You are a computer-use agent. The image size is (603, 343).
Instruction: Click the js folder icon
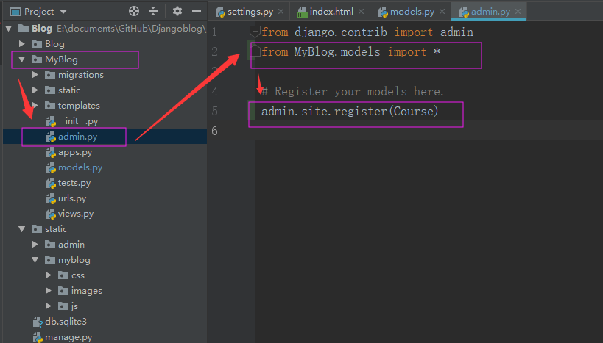click(63, 306)
